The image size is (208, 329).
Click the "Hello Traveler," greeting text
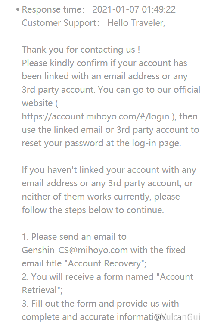pyautogui.click(x=136, y=23)
